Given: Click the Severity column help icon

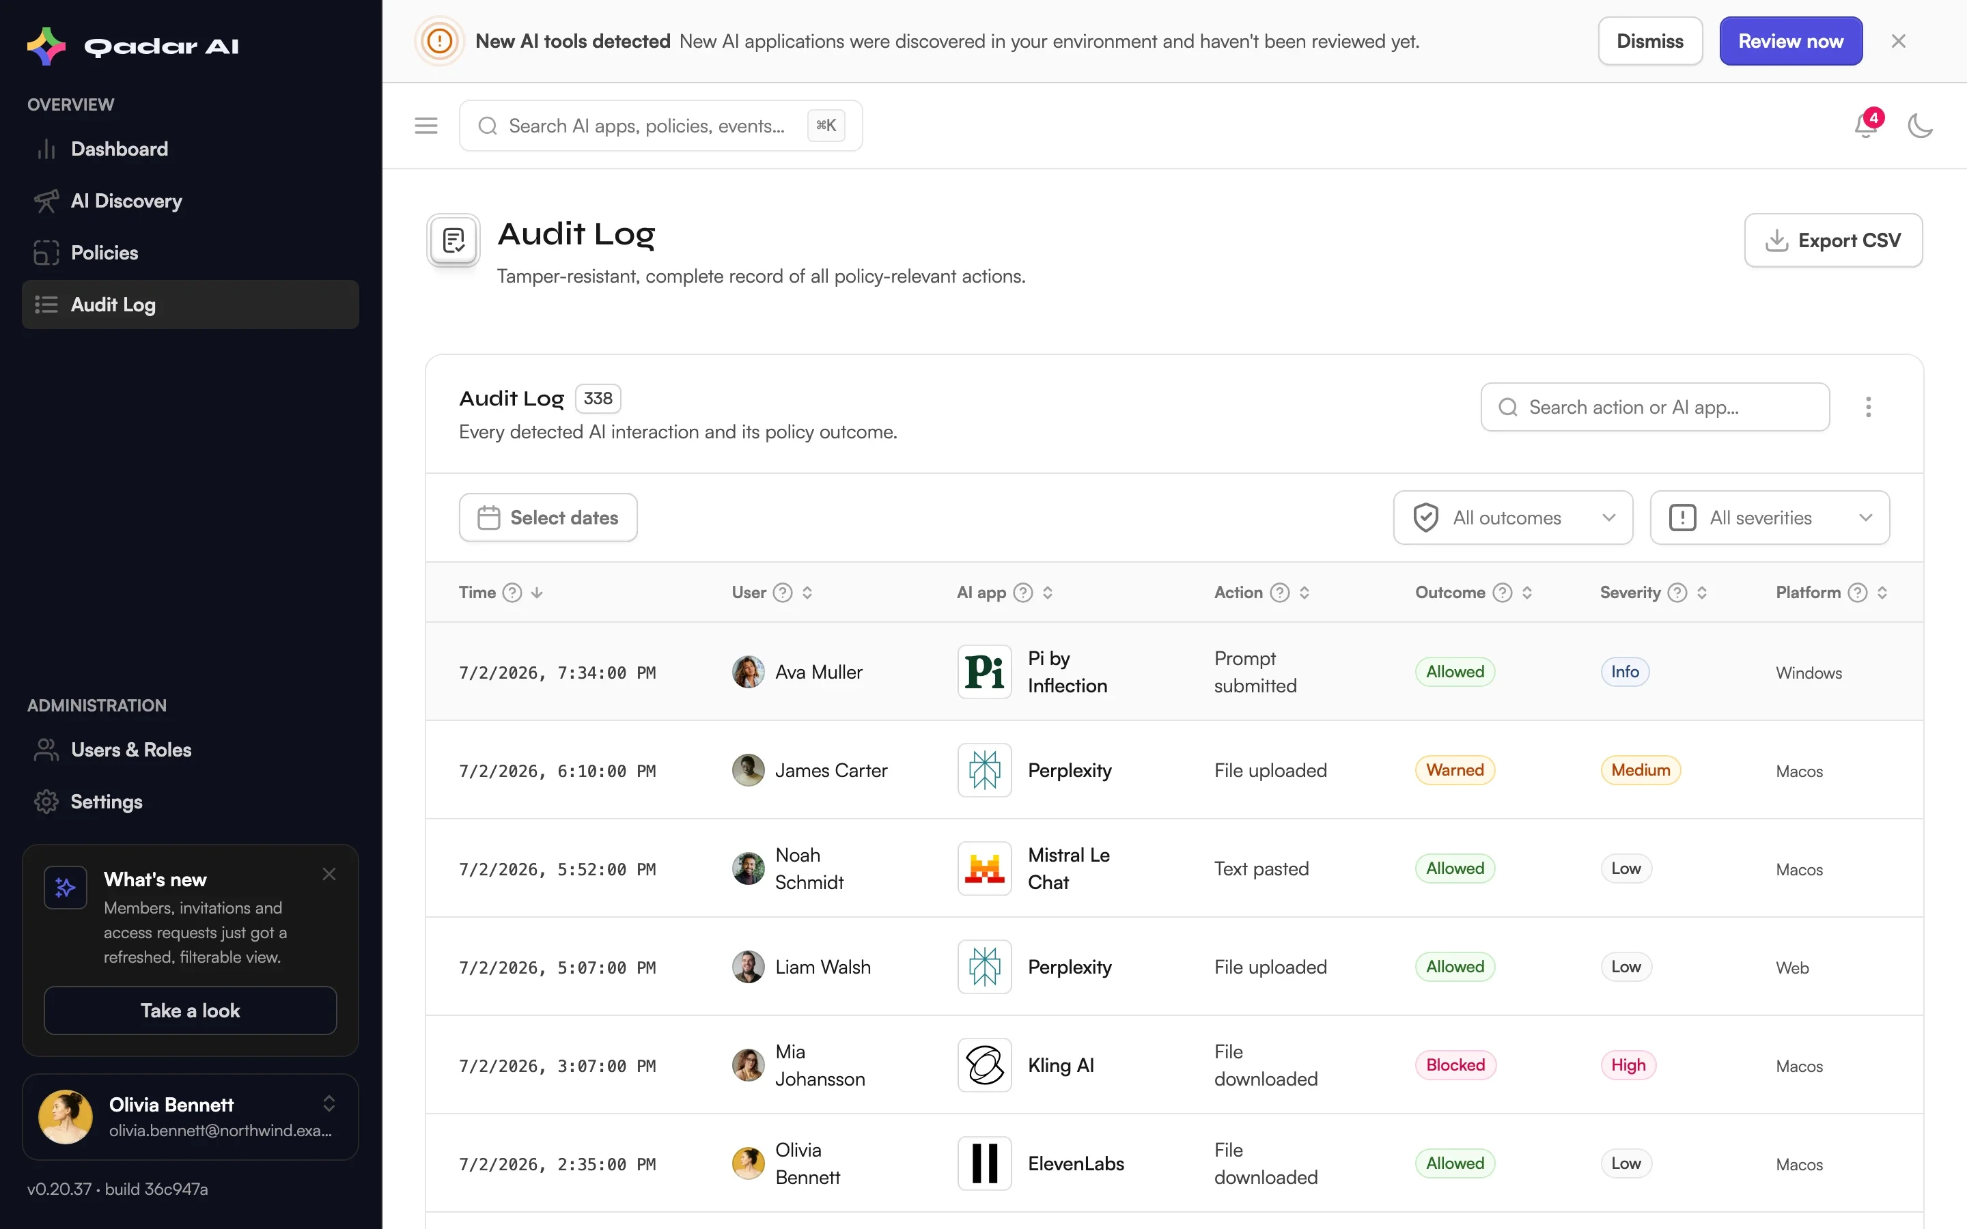Looking at the screenshot, I should 1677,593.
